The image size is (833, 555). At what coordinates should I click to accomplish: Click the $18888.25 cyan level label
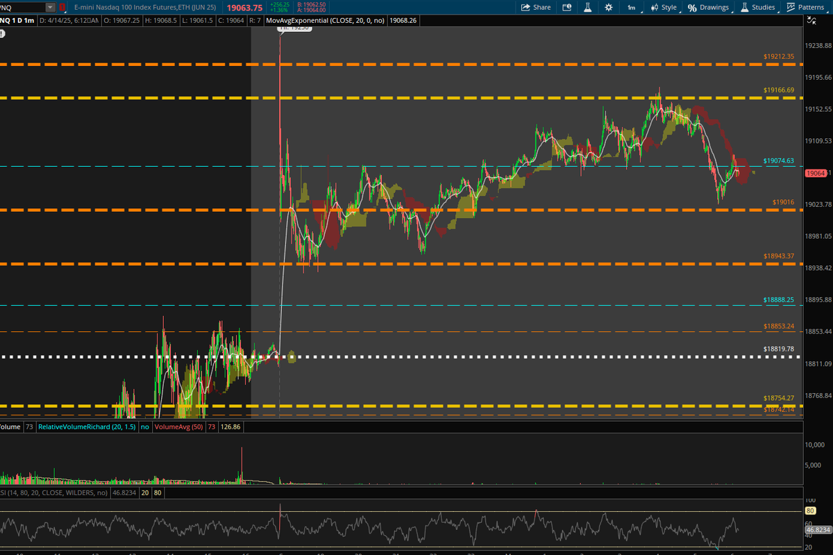[x=778, y=299]
